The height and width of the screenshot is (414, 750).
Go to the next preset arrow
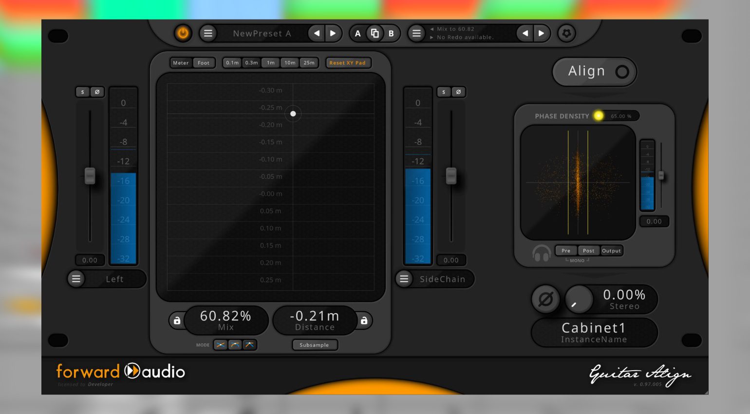click(333, 33)
